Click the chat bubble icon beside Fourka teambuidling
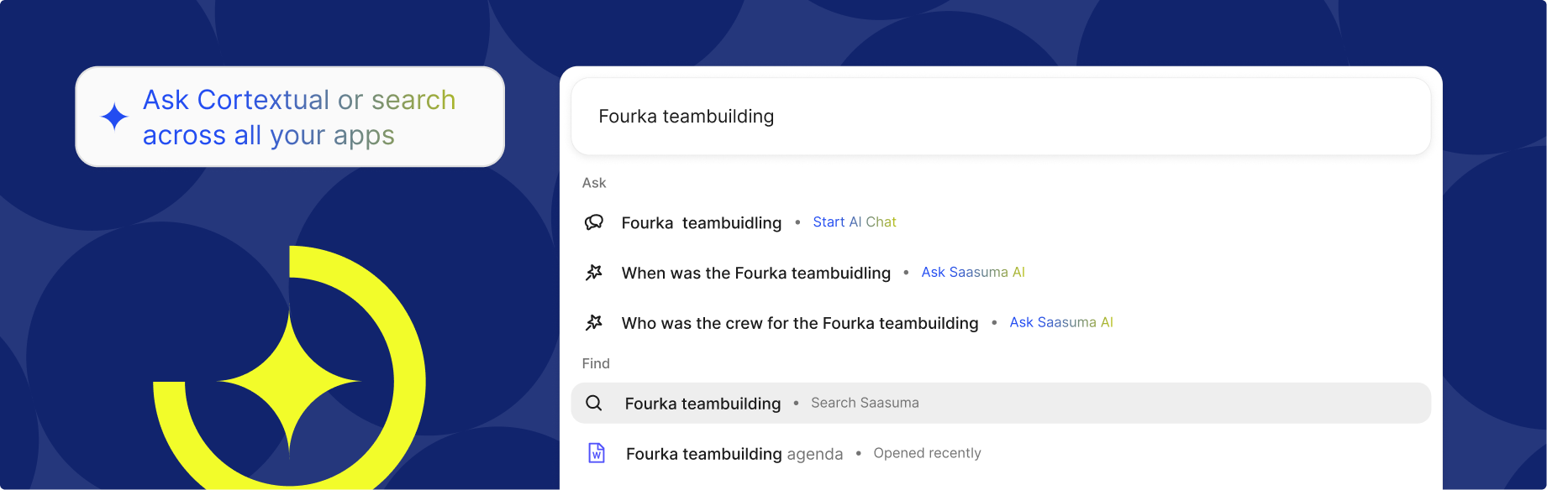 pyautogui.click(x=594, y=222)
